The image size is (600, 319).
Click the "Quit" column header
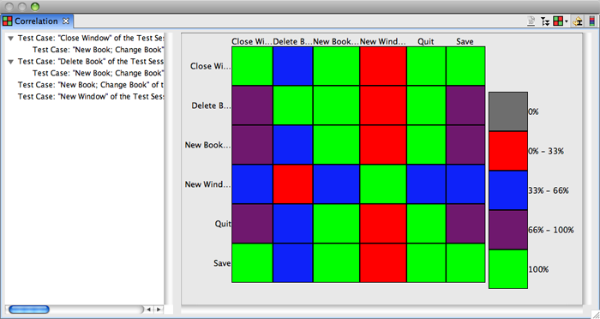426,41
